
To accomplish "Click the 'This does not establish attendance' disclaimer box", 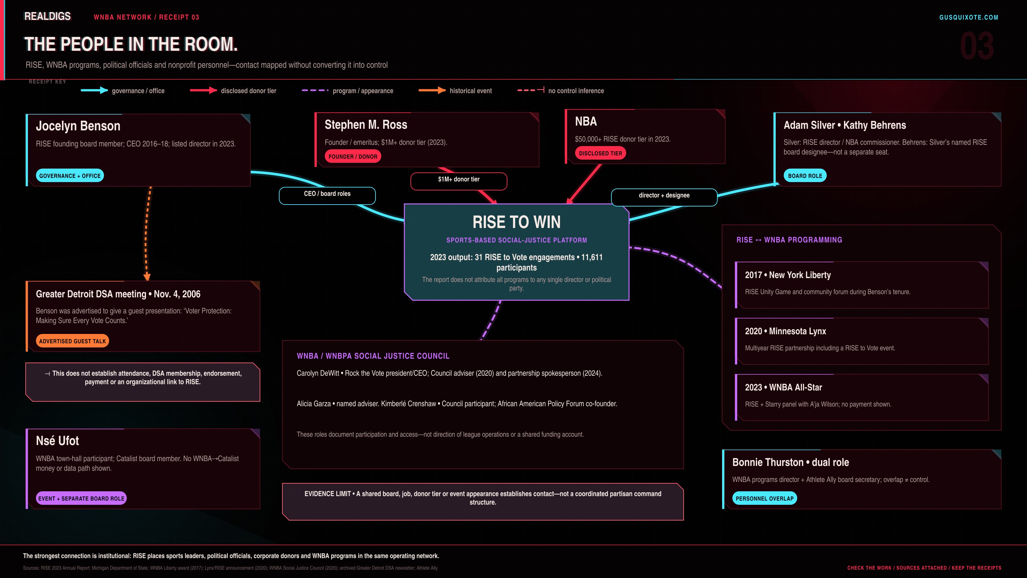I will click(x=143, y=382).
